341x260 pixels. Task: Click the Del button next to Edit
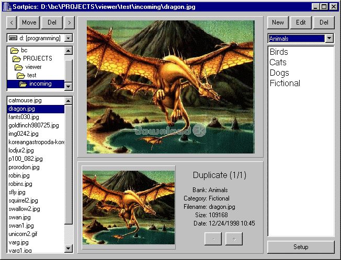pyautogui.click(x=324, y=22)
